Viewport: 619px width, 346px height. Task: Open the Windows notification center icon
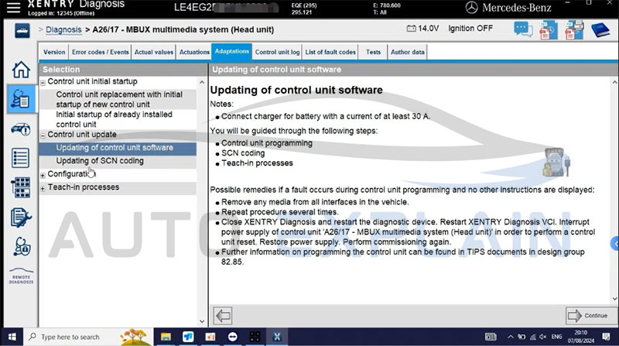pyautogui.click(x=606, y=337)
